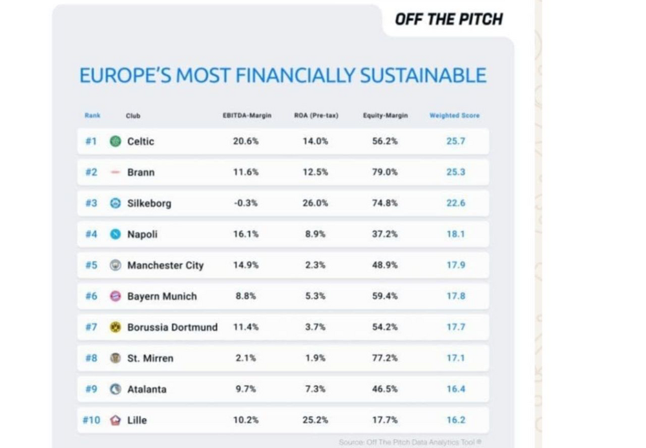Click the Atalanta club crest icon
This screenshot has width=646, height=448.
pyautogui.click(x=116, y=389)
